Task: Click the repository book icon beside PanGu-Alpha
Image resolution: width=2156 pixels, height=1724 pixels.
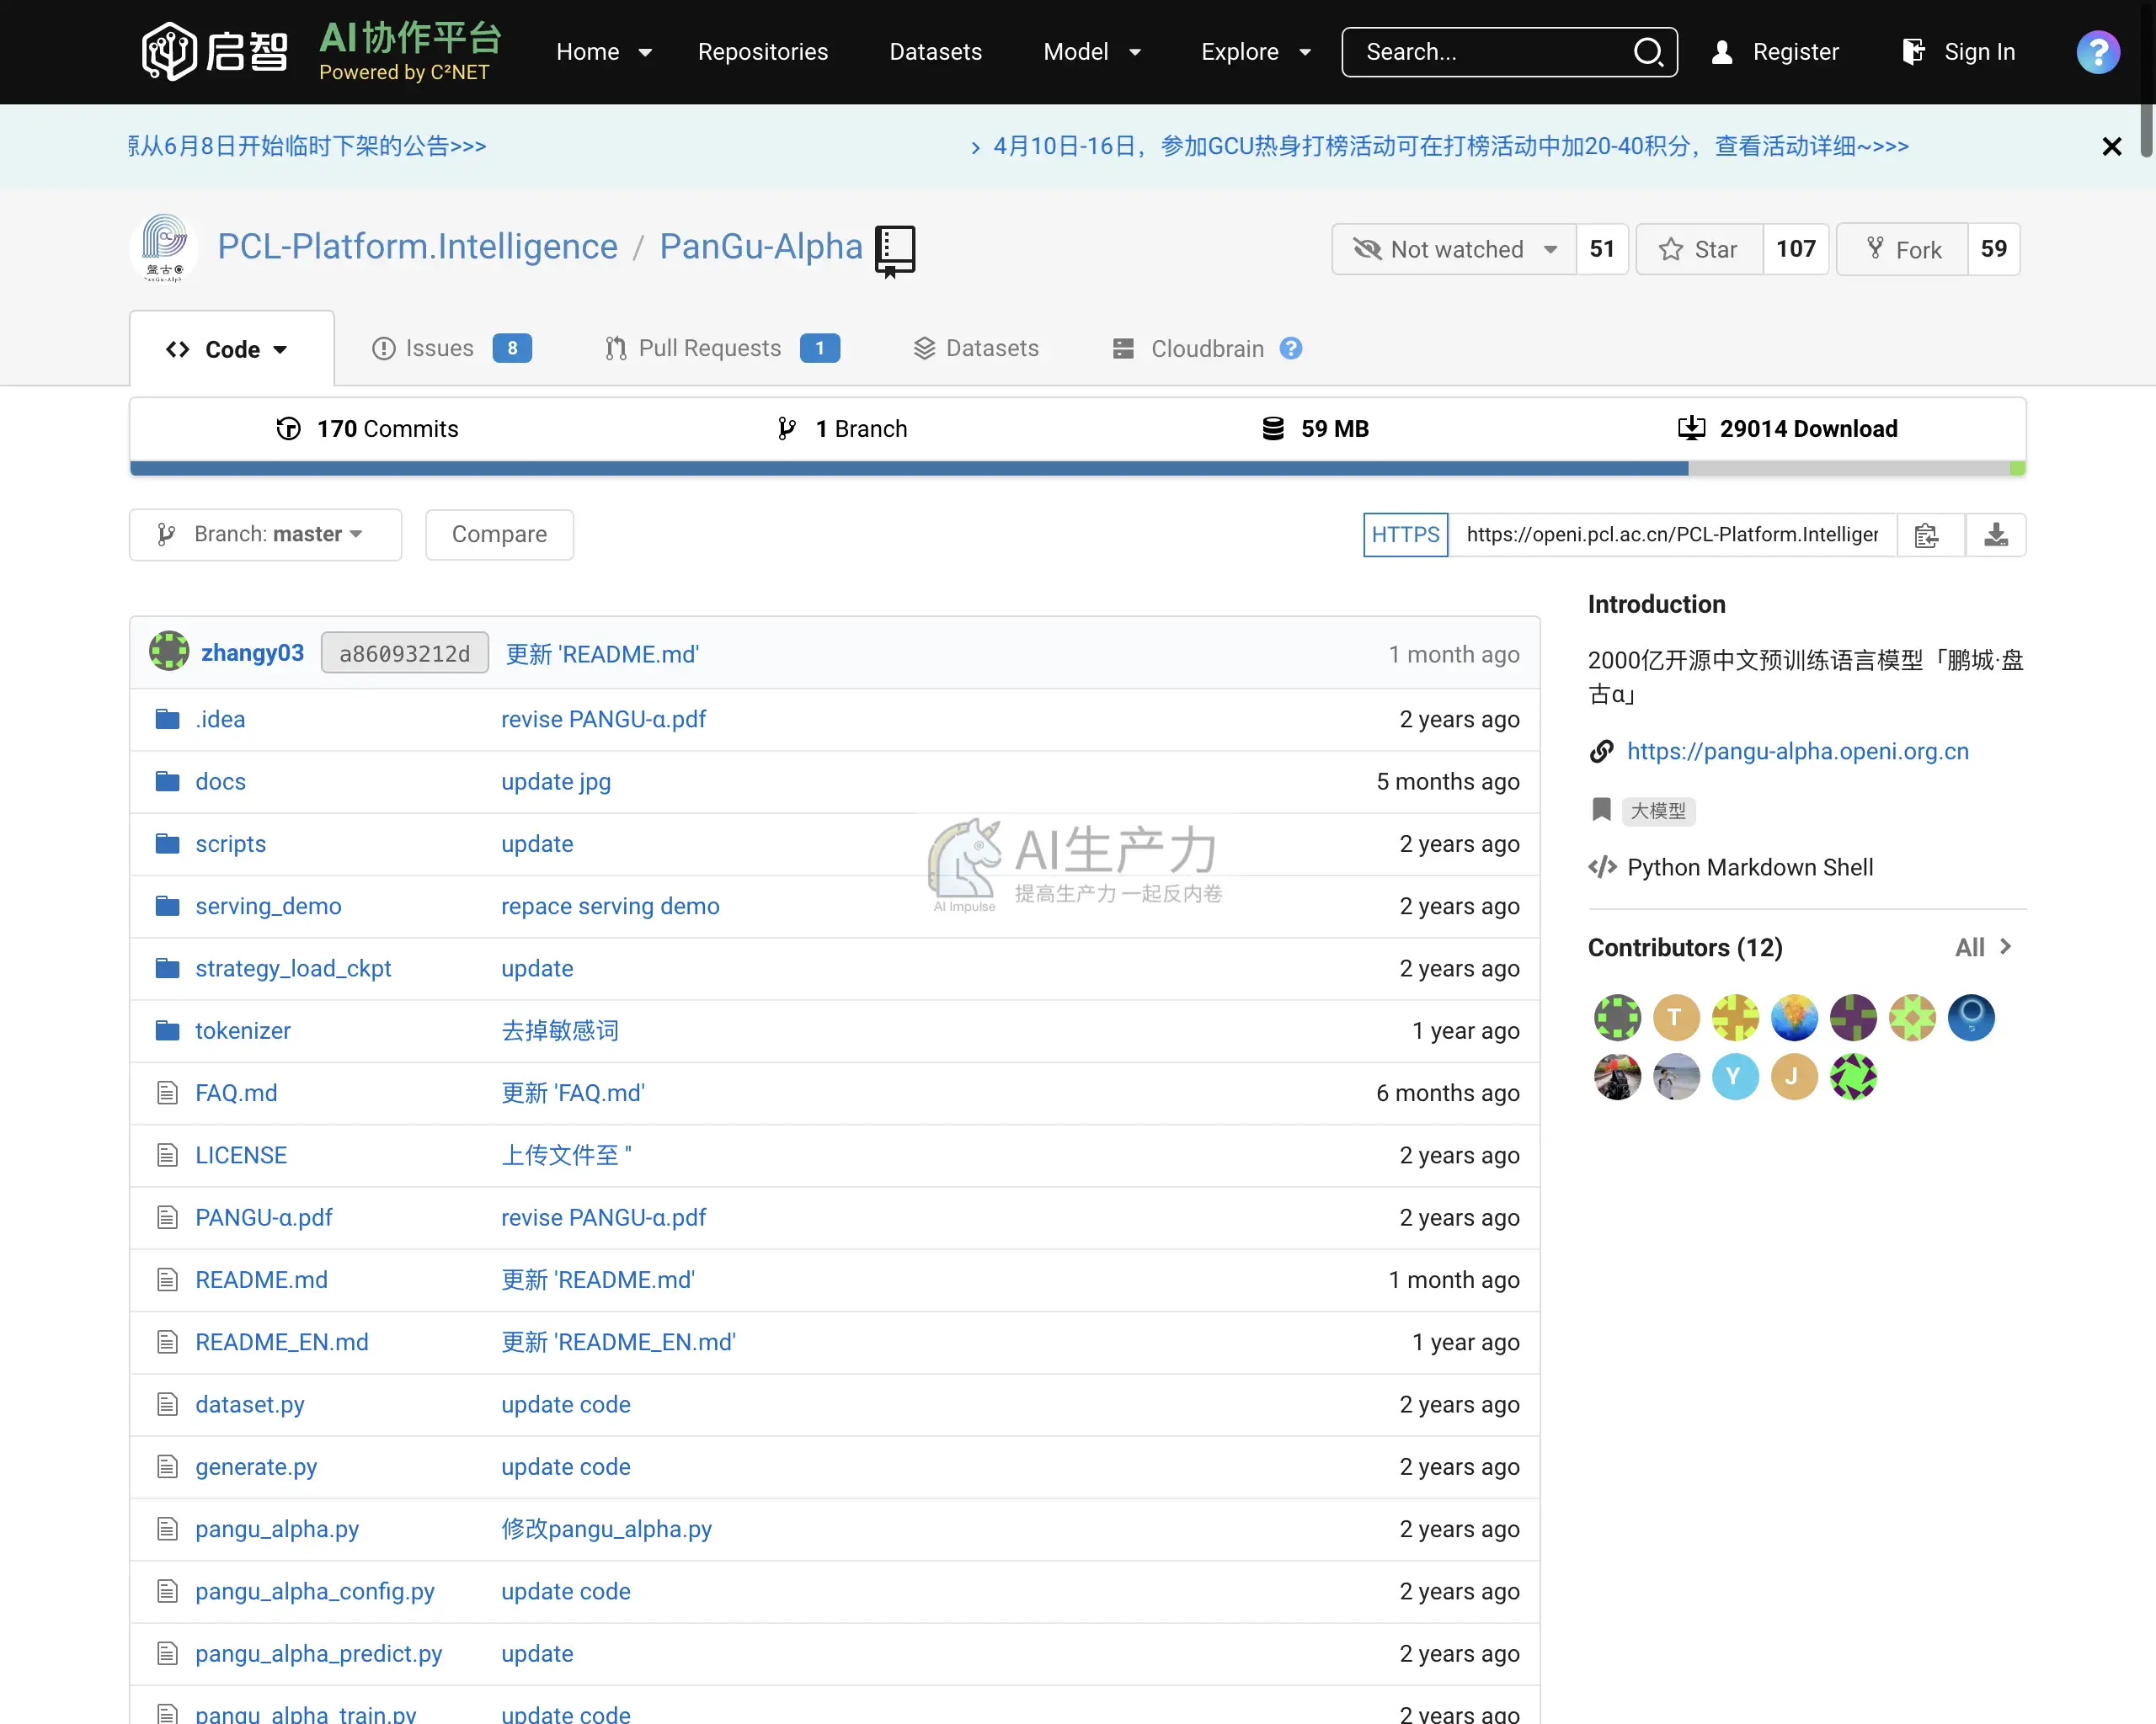Action: (x=895, y=250)
